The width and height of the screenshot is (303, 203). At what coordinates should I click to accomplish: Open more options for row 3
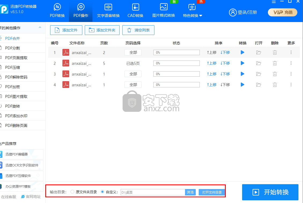pyautogui.click(x=291, y=74)
